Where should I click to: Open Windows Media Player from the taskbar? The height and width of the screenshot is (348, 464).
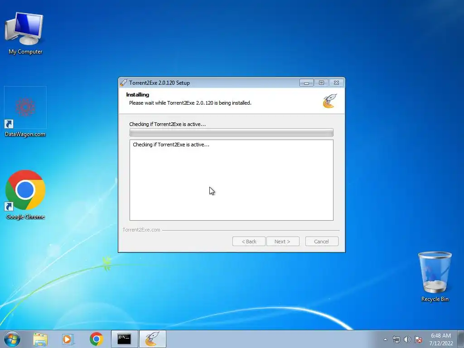tap(68, 339)
